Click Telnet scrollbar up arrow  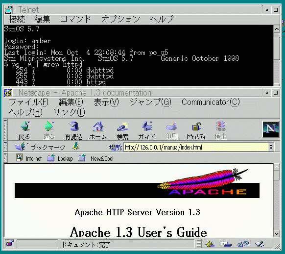coord(277,29)
